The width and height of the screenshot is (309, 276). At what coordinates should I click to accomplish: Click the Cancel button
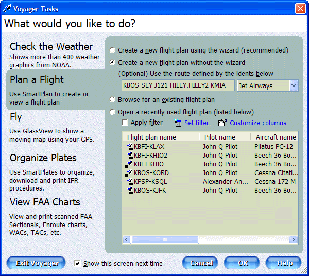[x=200, y=263]
